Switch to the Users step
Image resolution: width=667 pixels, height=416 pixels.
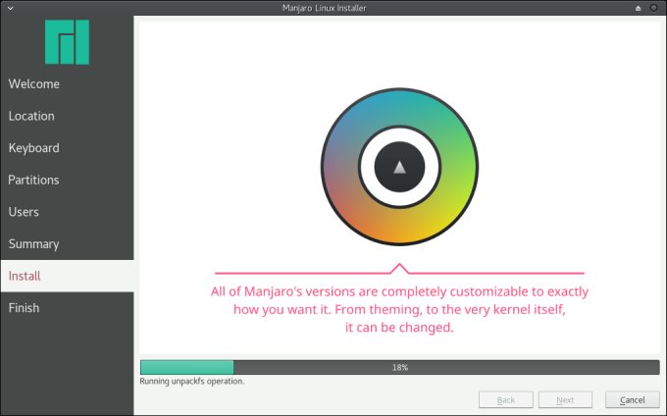pyautogui.click(x=68, y=212)
